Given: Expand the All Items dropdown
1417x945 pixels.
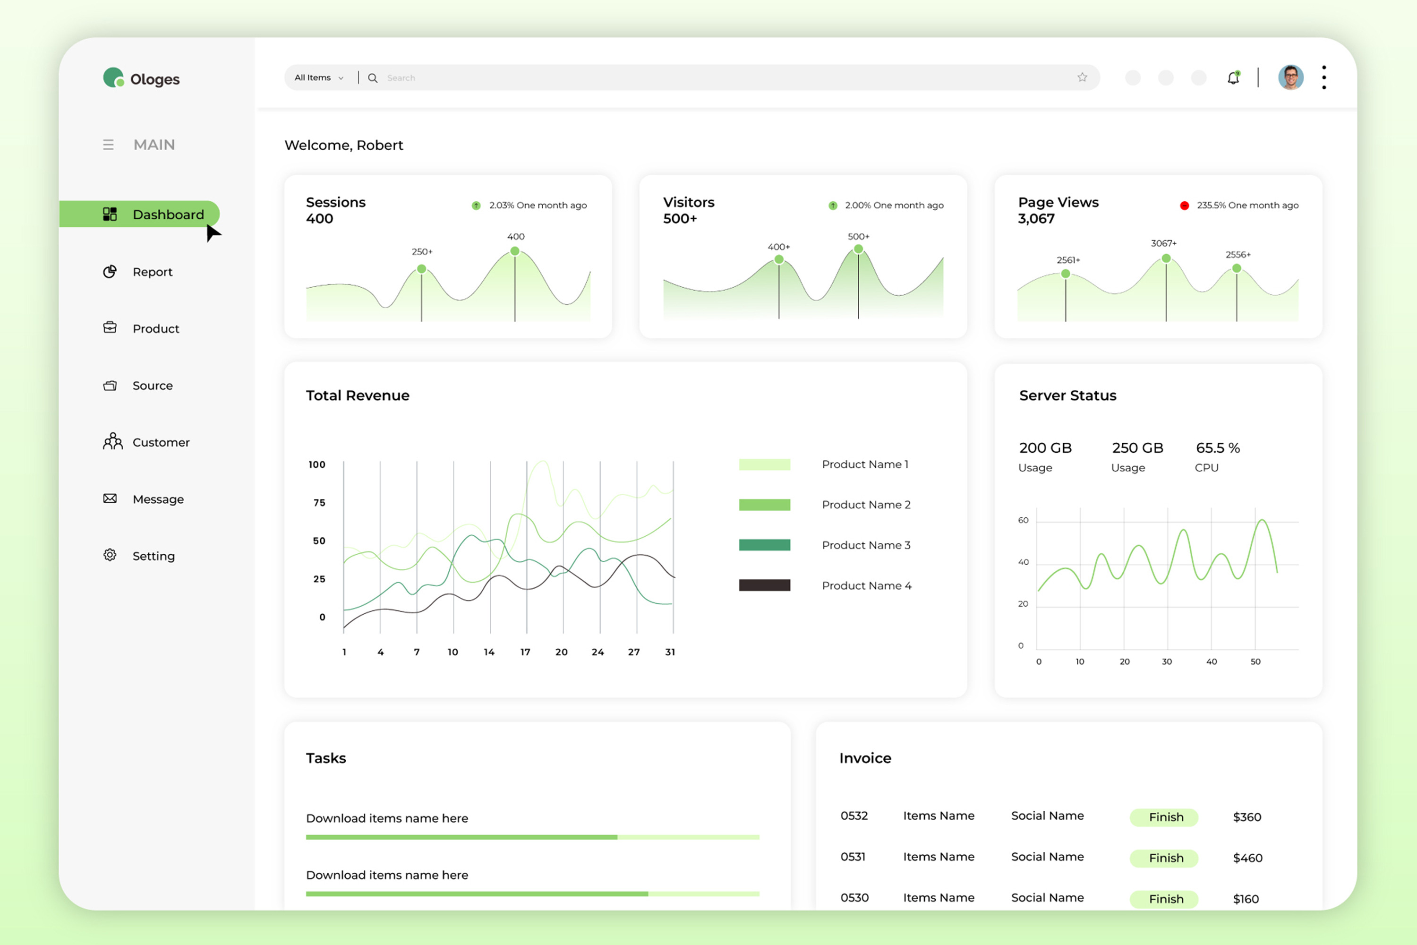Looking at the screenshot, I should click(x=319, y=78).
